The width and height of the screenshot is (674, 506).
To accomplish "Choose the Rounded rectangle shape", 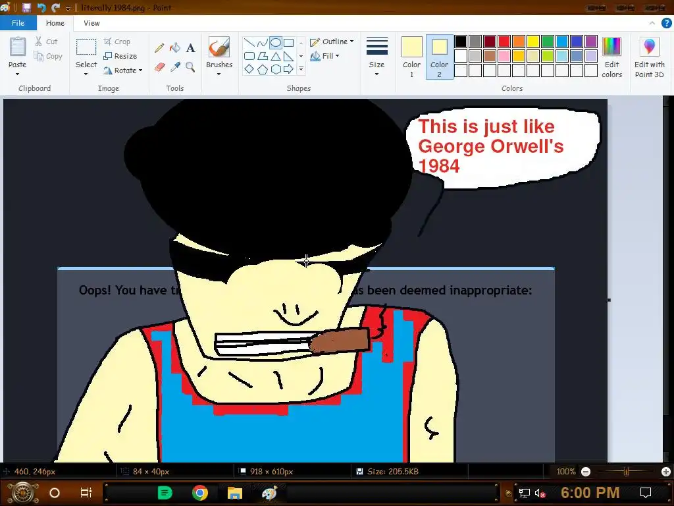I will click(x=249, y=56).
